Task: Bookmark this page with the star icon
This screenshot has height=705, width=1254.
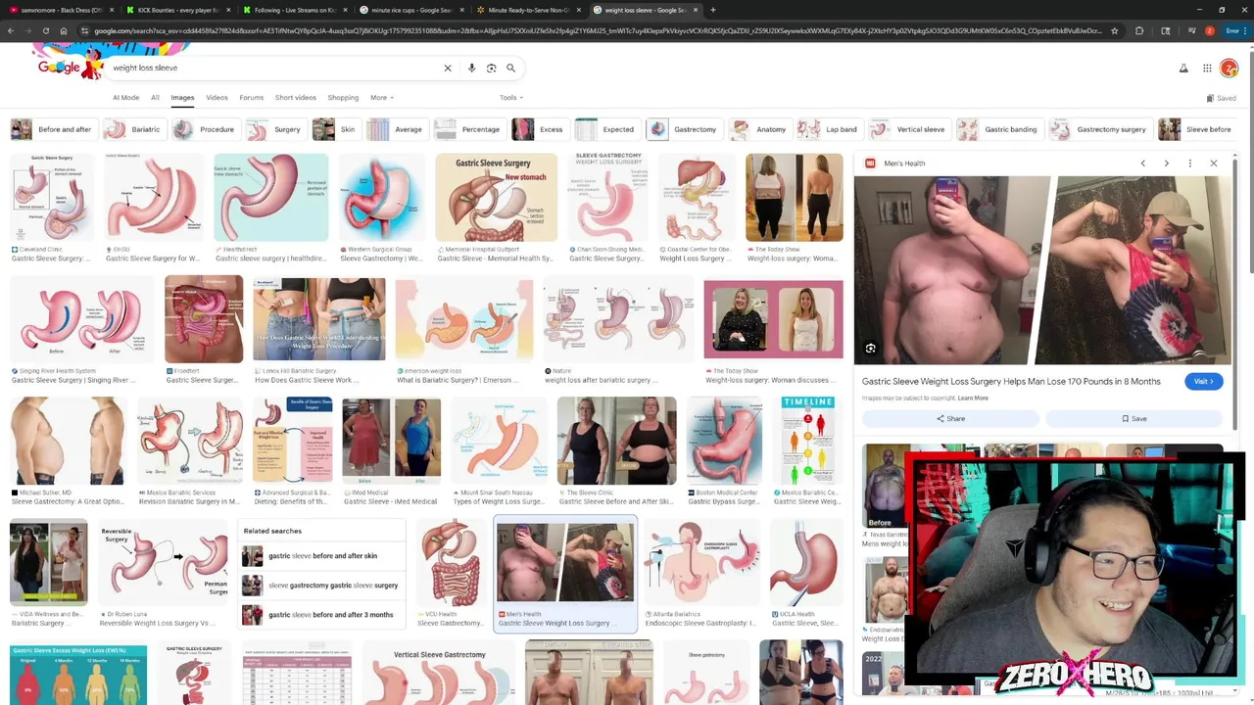Action: pyautogui.click(x=1115, y=30)
